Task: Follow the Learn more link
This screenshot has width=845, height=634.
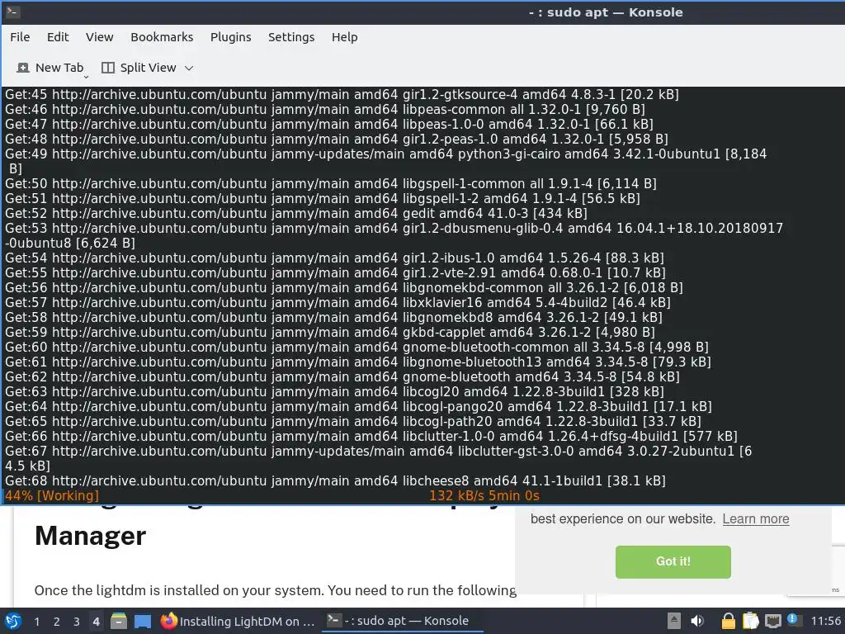Action: tap(756, 518)
